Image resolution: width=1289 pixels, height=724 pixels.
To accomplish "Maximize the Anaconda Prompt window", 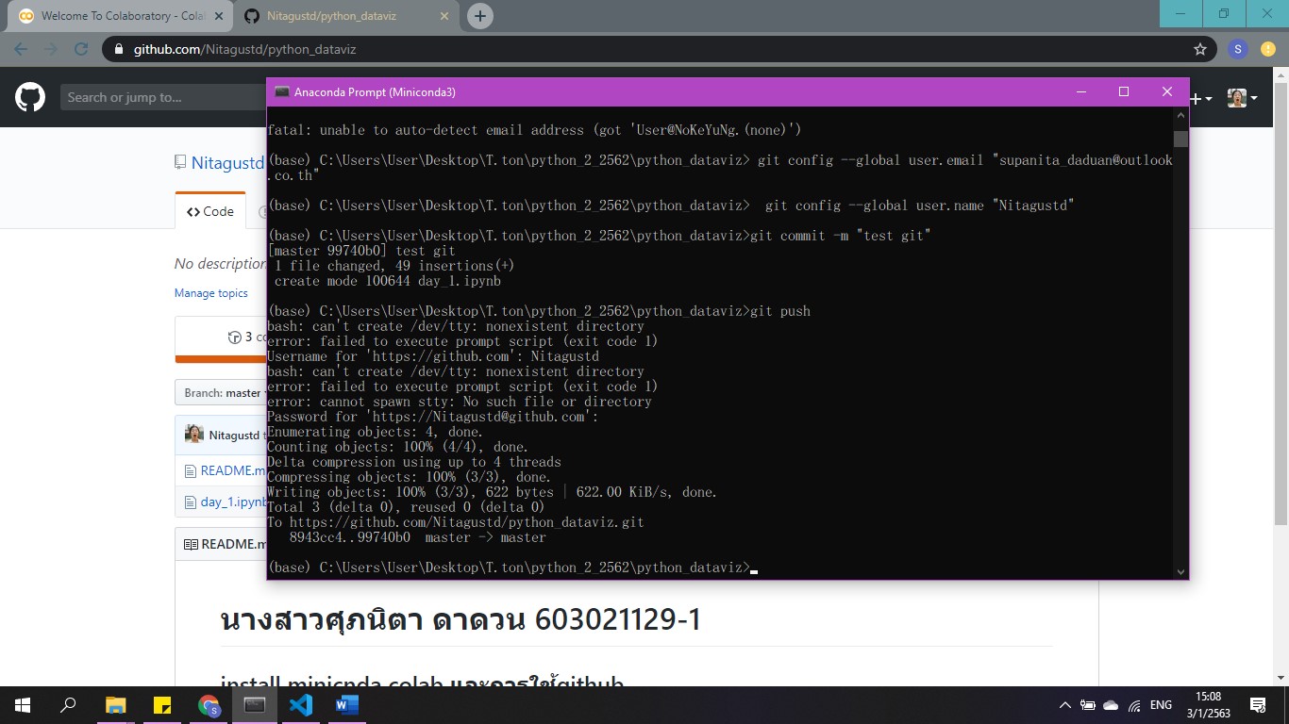I will 1124,91.
